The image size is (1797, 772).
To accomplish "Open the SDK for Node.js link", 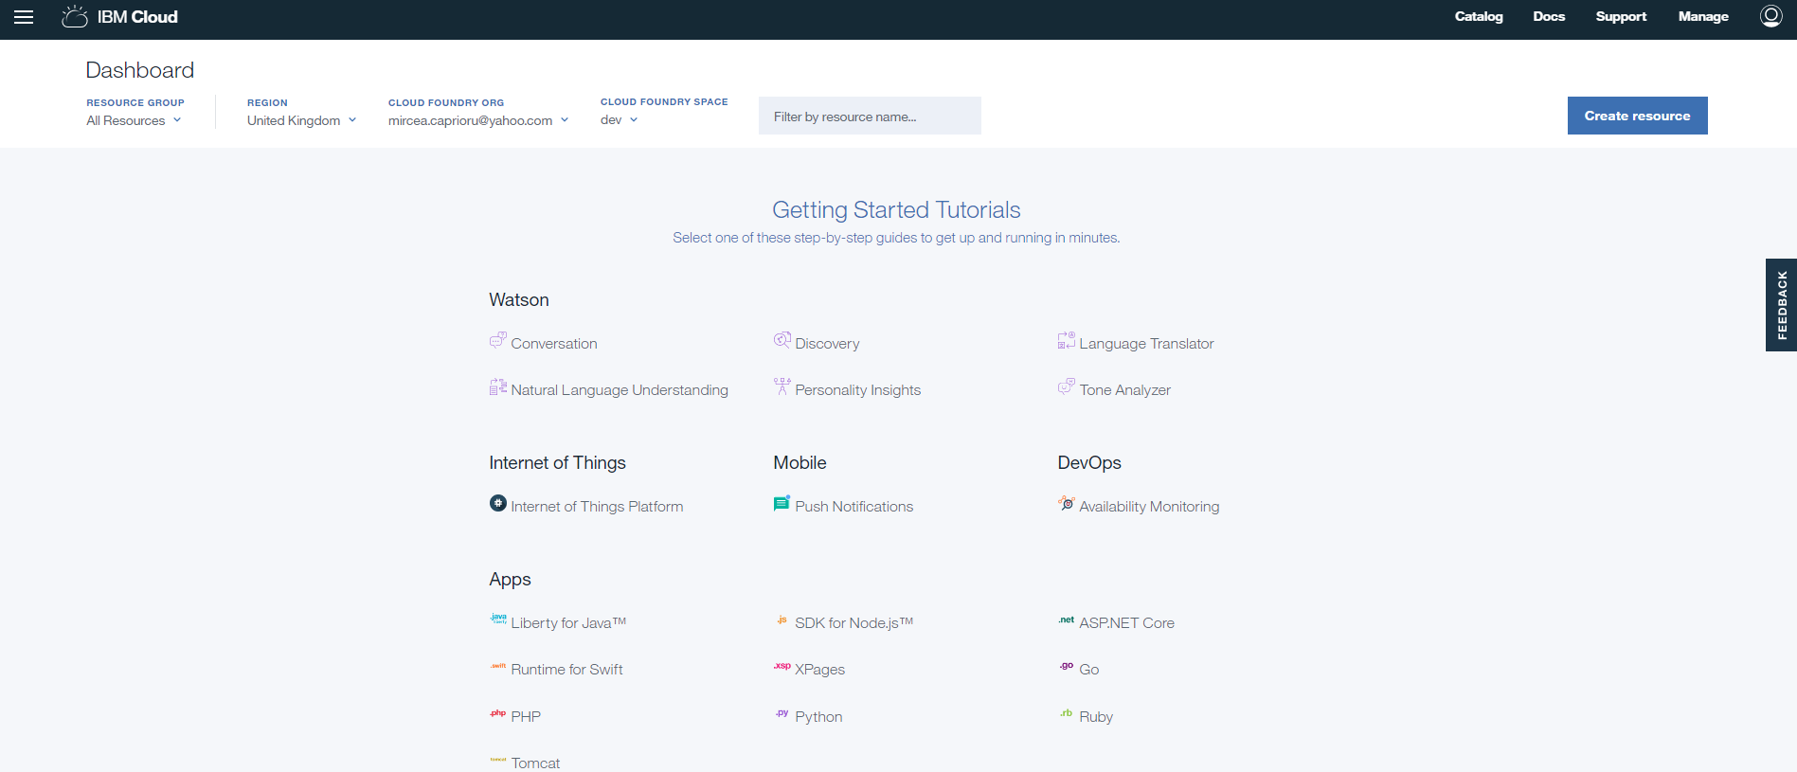I will tap(854, 623).
